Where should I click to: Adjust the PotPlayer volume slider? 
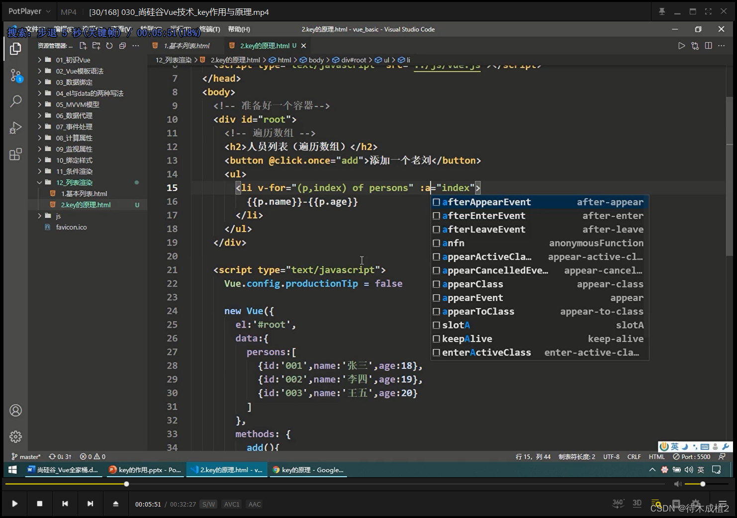point(705,484)
